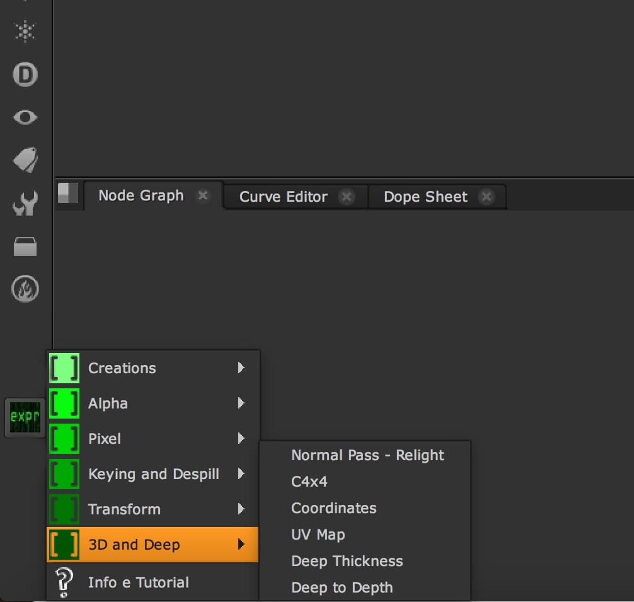Click the MetaData tag icon

[x=25, y=158]
